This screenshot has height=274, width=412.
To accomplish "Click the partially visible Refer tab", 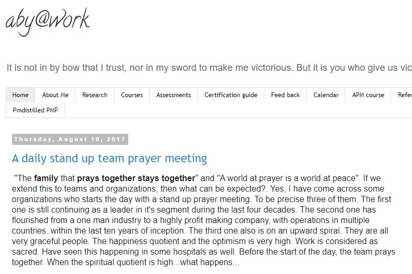I will tap(404, 95).
